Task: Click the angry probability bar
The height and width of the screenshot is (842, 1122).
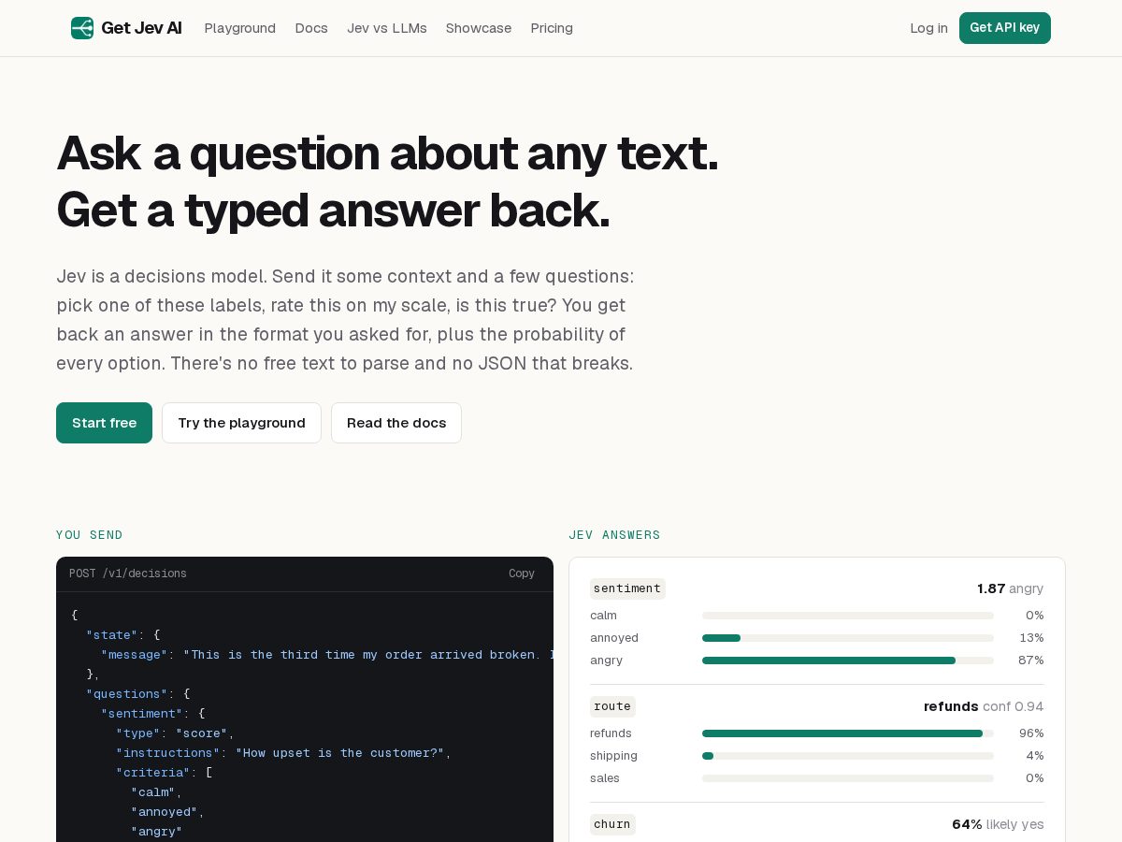Action: 848,661
